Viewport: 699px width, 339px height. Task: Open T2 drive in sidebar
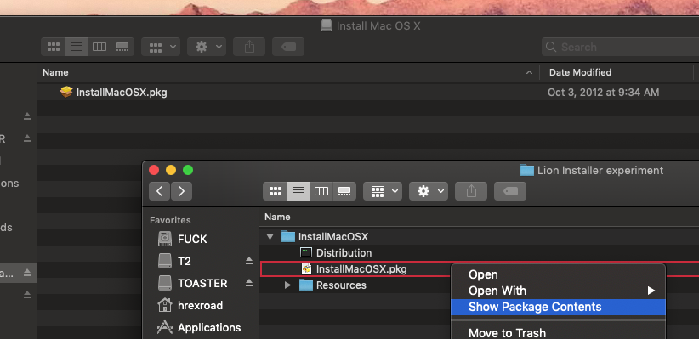click(185, 261)
